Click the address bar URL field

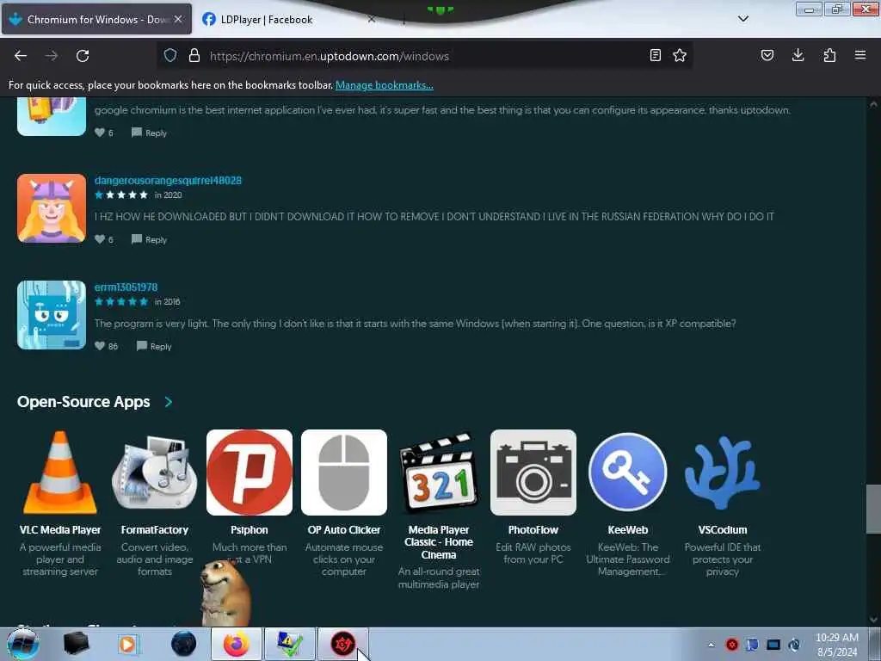click(427, 56)
